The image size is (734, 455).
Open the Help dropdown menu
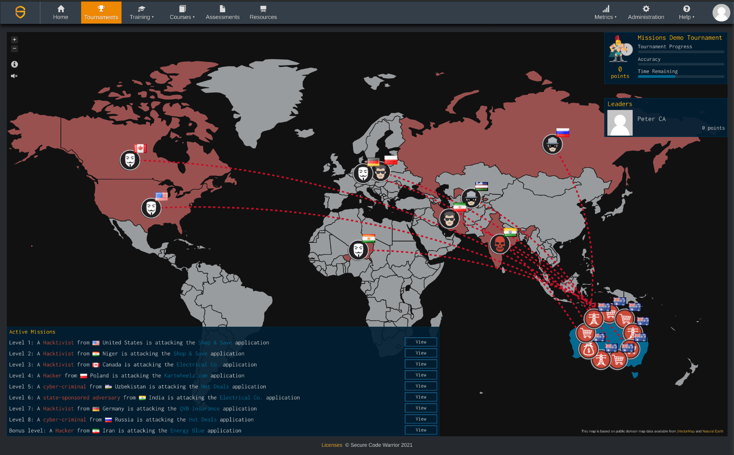click(686, 12)
